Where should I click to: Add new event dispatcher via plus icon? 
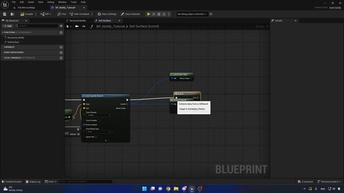[x=61, y=53]
